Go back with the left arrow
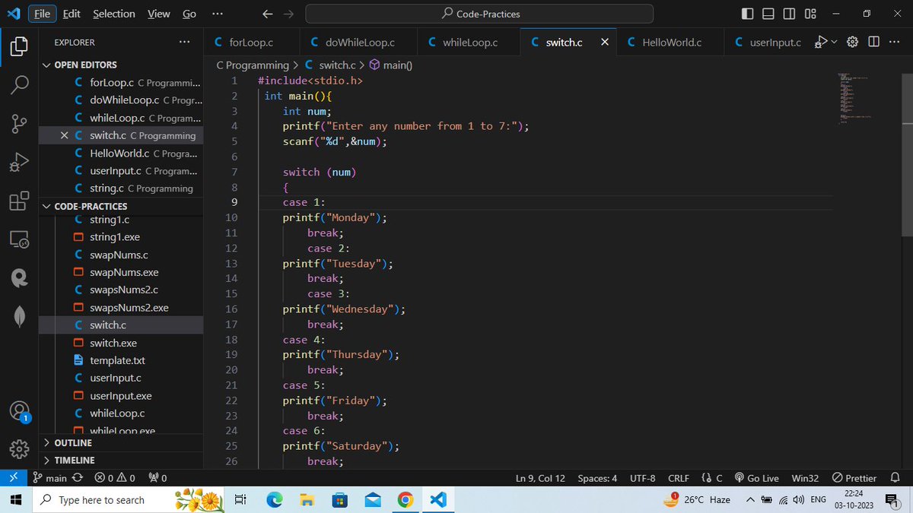This screenshot has width=913, height=513. pos(267,14)
